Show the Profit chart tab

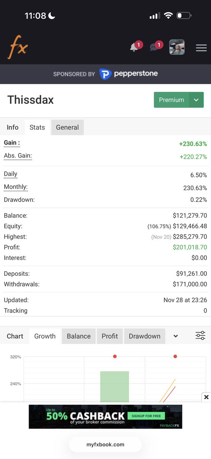click(x=110, y=336)
